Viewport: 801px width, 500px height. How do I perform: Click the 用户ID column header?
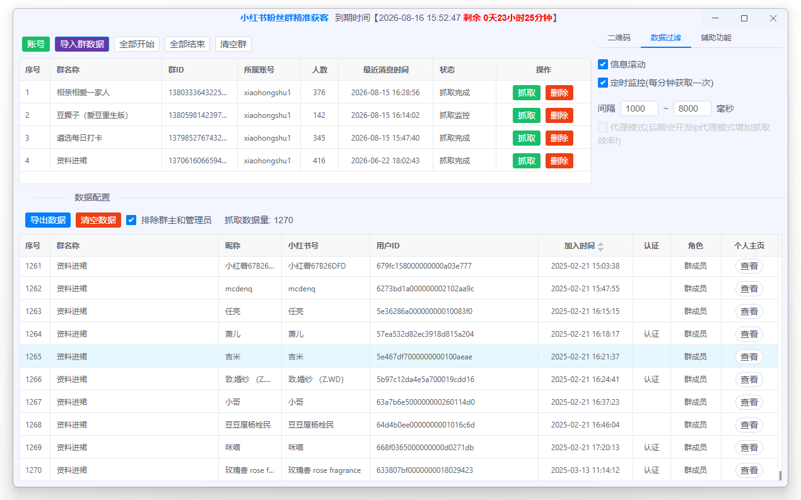pos(454,246)
